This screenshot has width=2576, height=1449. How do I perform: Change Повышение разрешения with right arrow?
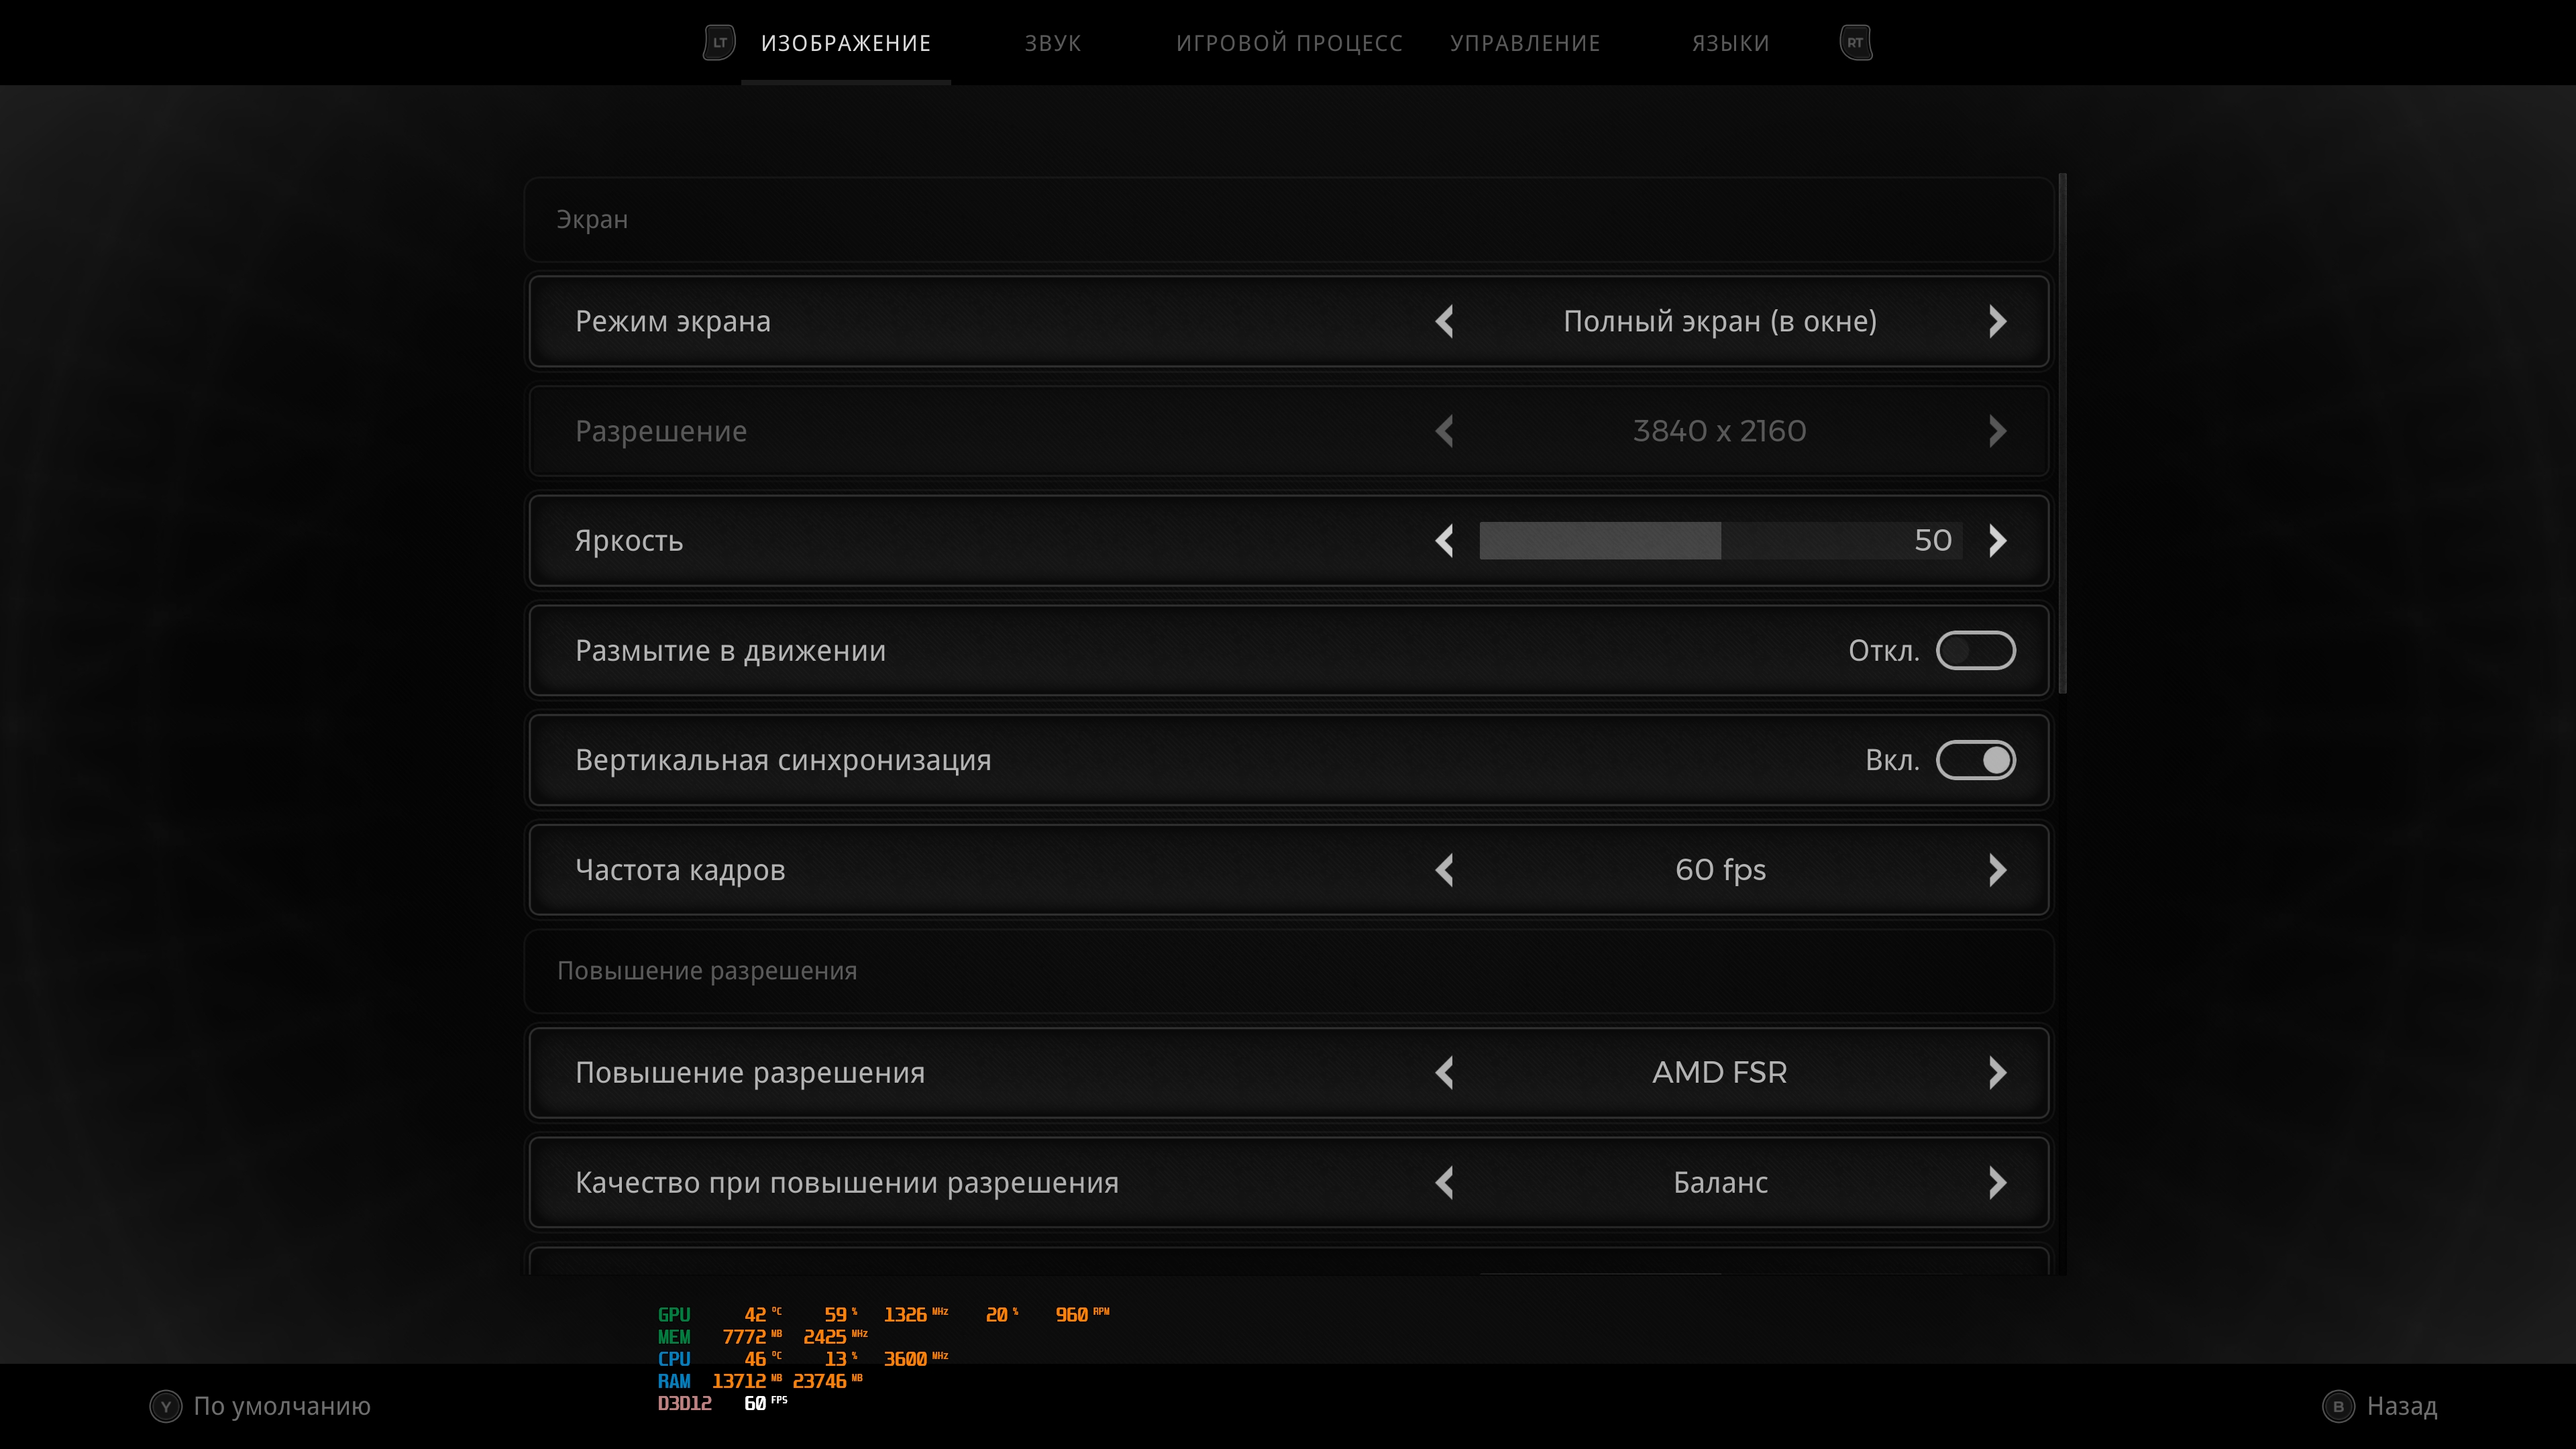tap(1997, 1073)
